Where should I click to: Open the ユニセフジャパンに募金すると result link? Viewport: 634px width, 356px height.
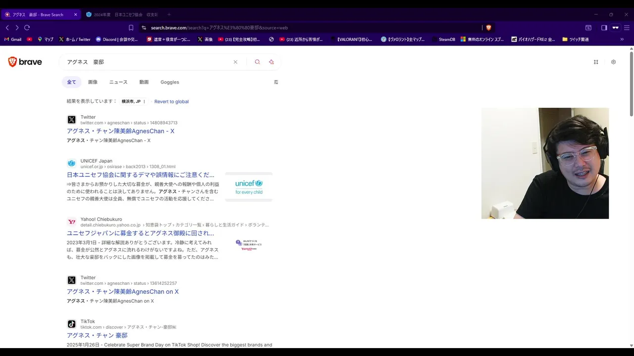[141, 233]
